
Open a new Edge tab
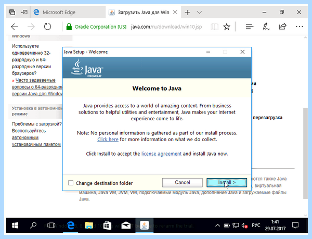187,12
